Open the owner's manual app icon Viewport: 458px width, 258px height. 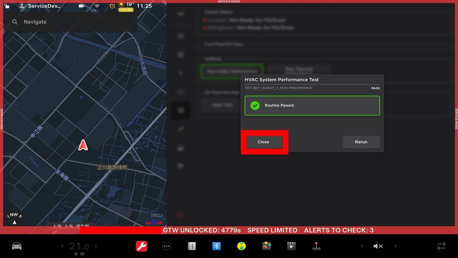(191, 246)
